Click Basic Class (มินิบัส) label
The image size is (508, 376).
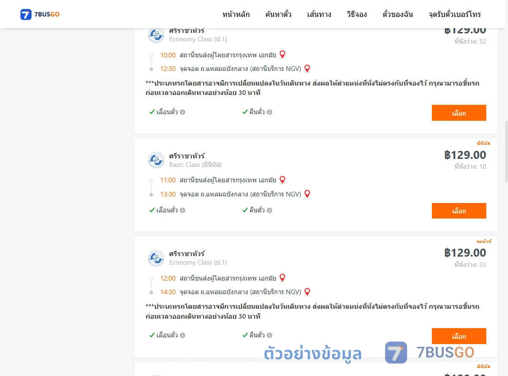(195, 164)
